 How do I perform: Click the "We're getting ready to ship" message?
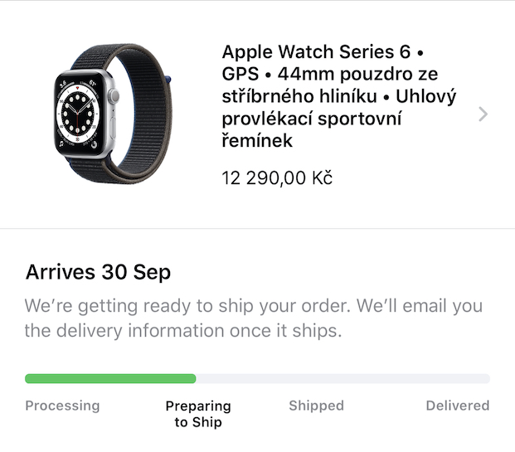tap(253, 305)
